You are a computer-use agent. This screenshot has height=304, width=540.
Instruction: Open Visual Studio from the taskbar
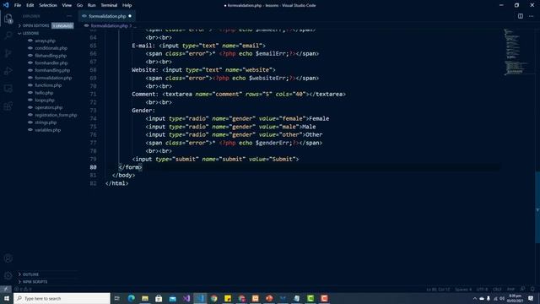point(186,298)
